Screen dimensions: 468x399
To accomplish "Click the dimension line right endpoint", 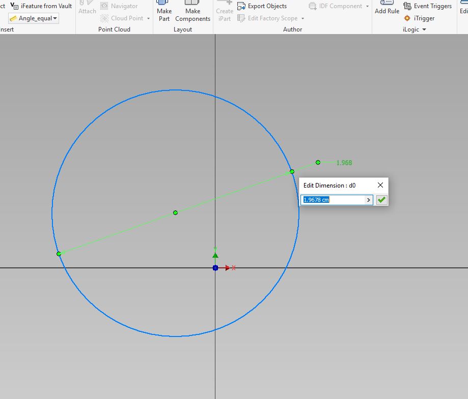I will pos(318,162).
